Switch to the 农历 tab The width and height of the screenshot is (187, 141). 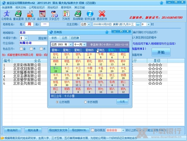click(54, 38)
